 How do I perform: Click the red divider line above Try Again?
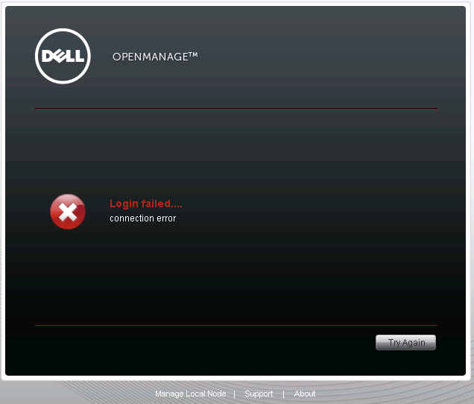236,325
